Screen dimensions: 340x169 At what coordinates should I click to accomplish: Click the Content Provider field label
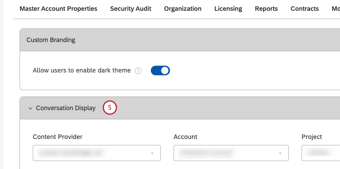point(58,137)
